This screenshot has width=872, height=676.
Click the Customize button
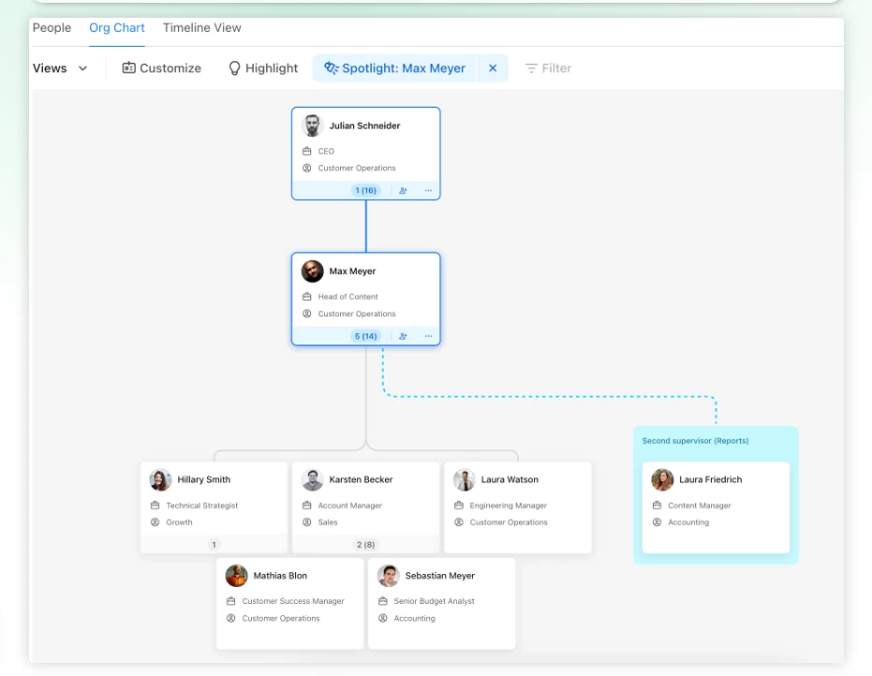coord(162,68)
